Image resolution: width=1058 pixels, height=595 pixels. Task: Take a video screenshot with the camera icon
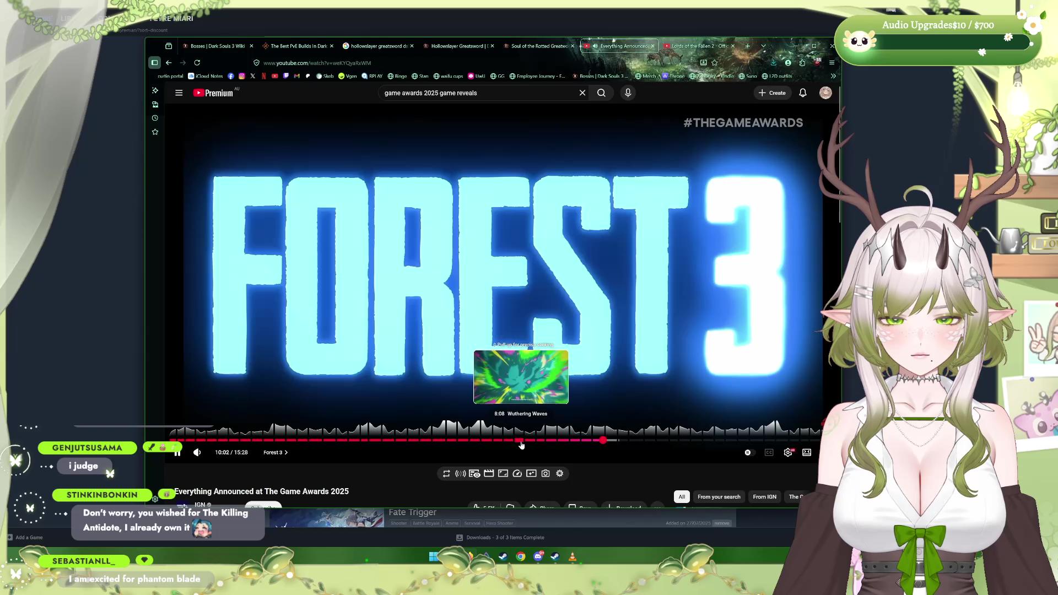pyautogui.click(x=546, y=473)
